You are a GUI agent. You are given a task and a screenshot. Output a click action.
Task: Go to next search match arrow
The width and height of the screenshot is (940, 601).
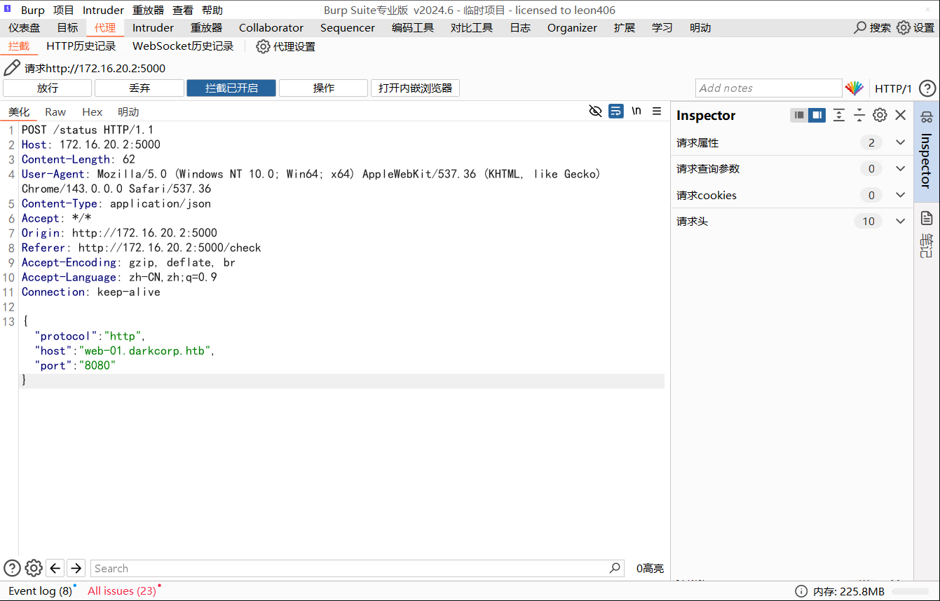76,568
